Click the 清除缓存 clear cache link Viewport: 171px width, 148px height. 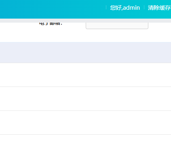tap(159, 8)
